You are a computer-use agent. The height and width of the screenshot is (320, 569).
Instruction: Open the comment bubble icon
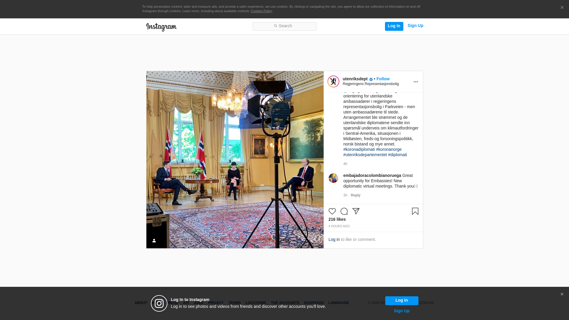[x=344, y=211]
